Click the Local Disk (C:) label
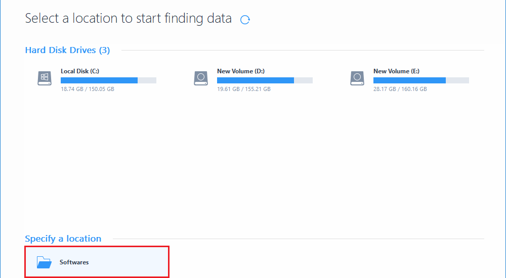Screen dimensions: 506x278 [x=80, y=71]
